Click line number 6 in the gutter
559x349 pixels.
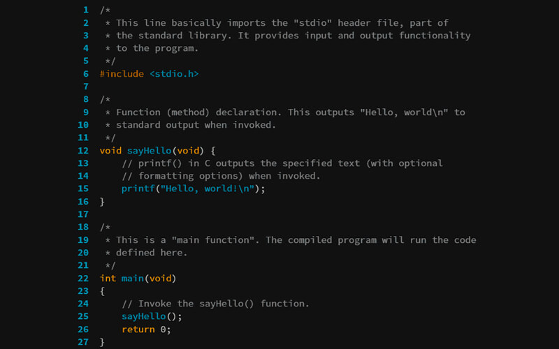coord(85,74)
